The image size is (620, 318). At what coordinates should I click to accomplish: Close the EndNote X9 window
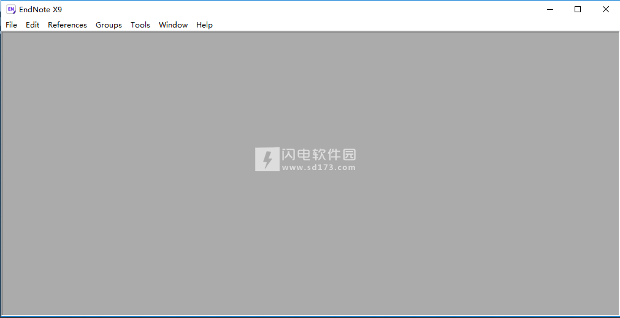[x=606, y=9]
